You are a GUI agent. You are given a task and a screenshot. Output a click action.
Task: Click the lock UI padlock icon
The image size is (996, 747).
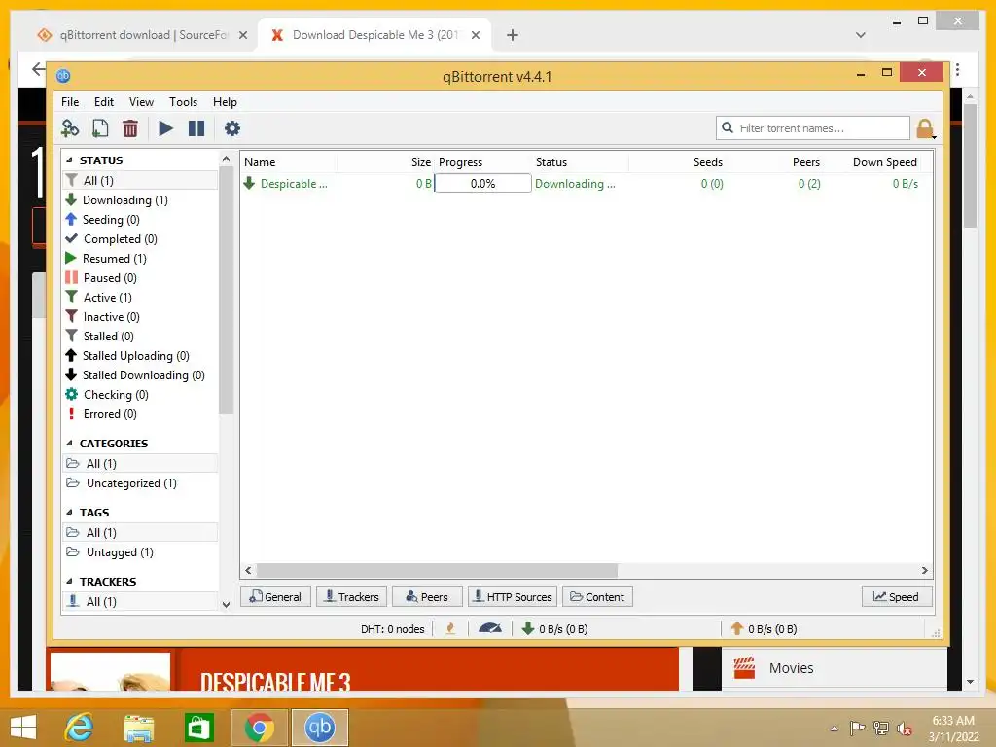point(925,129)
